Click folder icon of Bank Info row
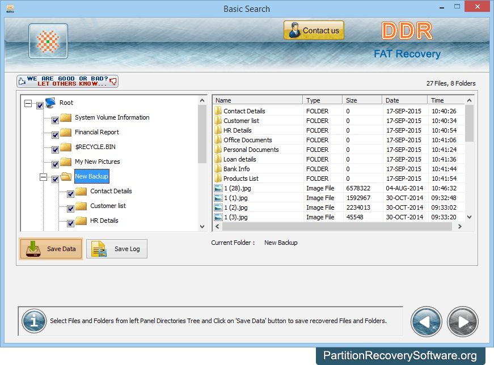Viewport: 494px width, 365px height. pos(218,169)
